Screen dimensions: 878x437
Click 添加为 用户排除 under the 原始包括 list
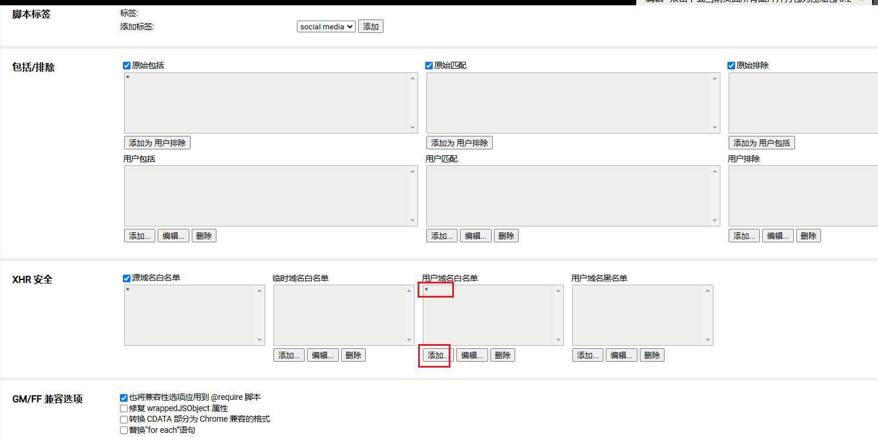[157, 143]
